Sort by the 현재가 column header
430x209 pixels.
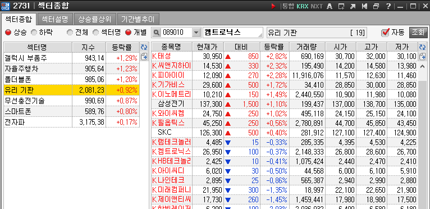tap(208, 47)
